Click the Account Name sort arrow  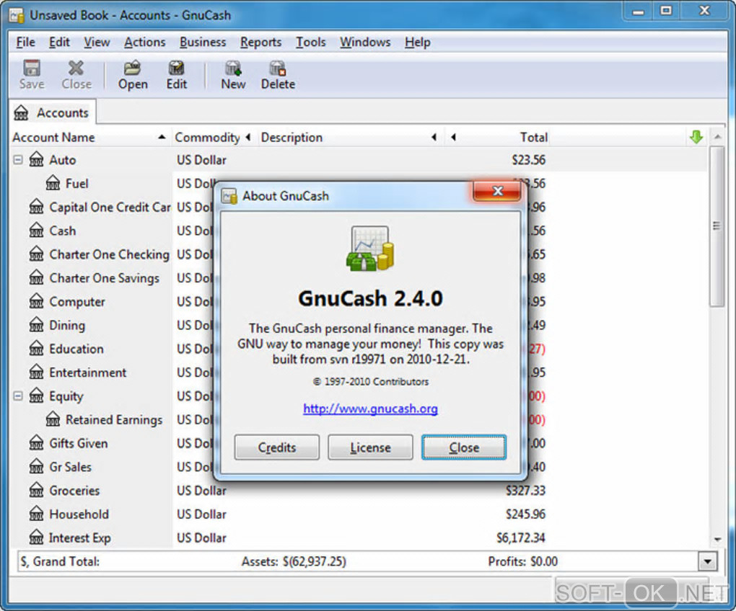pos(162,138)
